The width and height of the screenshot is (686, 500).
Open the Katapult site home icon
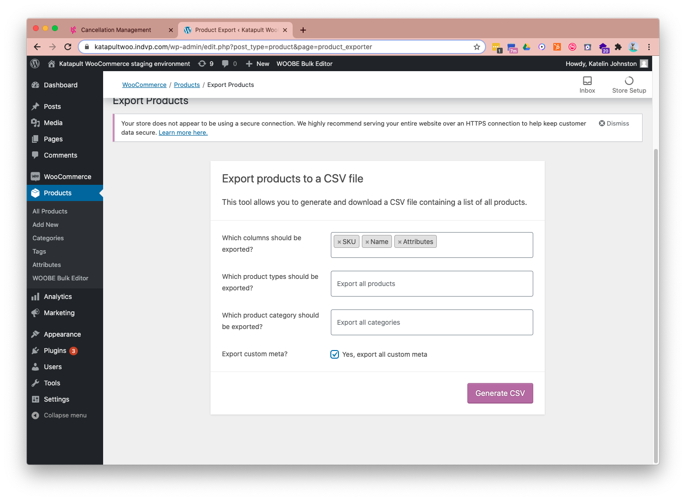tap(52, 64)
